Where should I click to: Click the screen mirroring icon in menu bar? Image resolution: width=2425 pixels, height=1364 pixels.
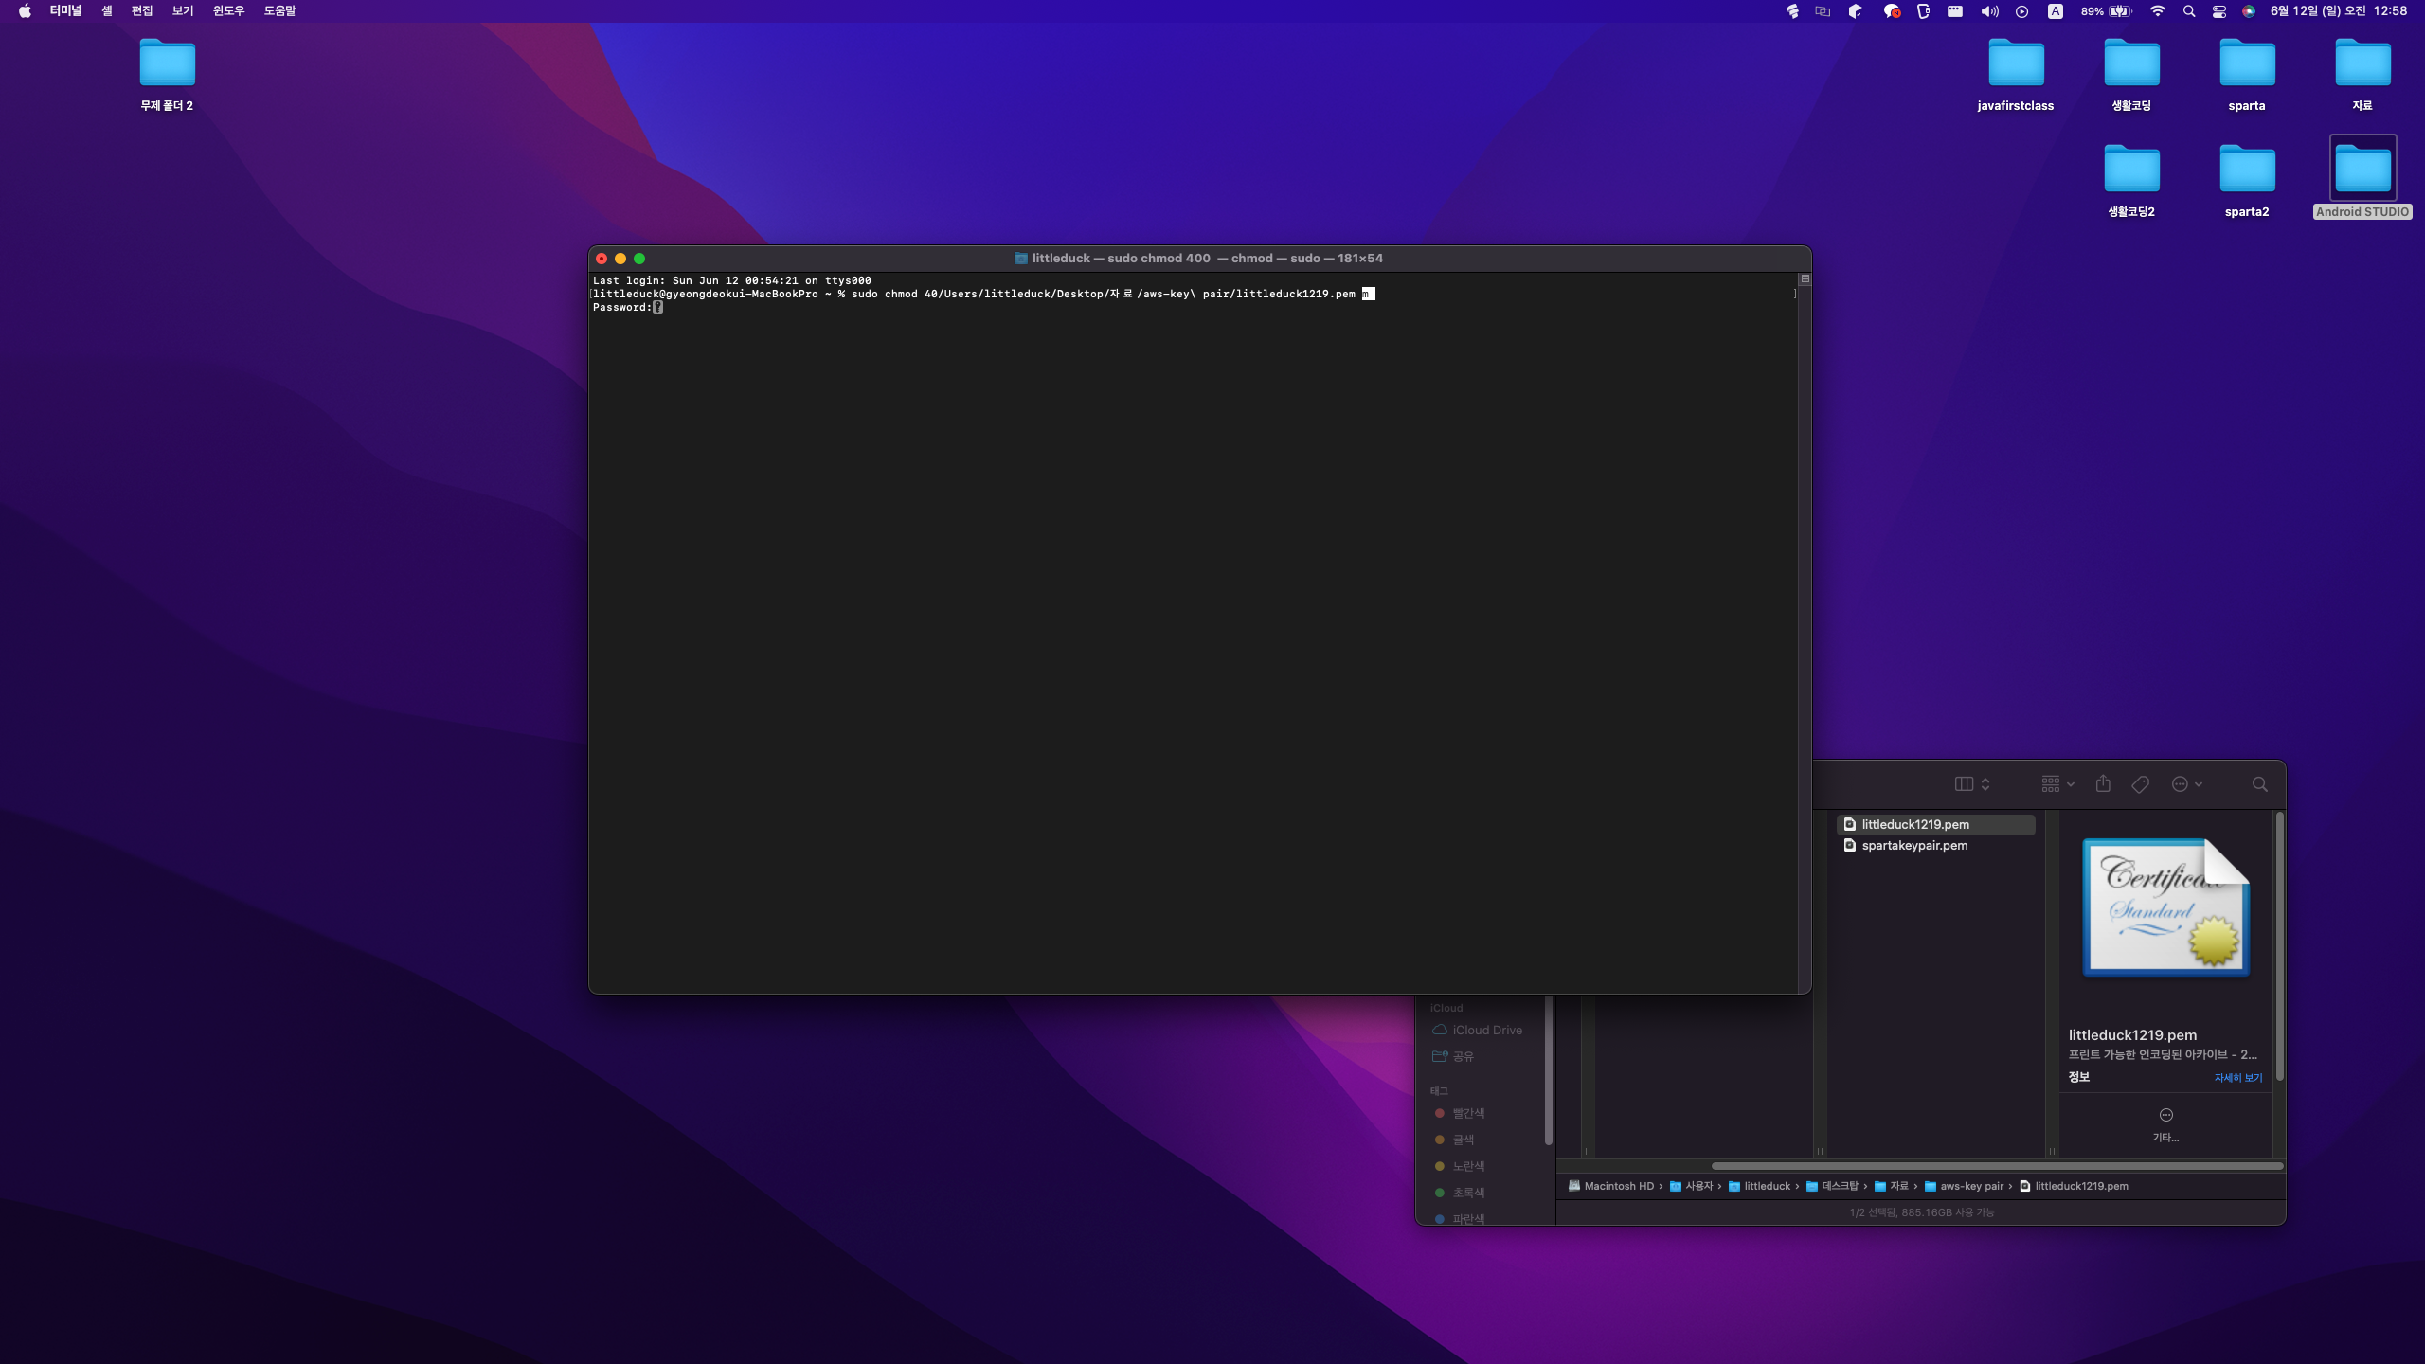point(1823,11)
